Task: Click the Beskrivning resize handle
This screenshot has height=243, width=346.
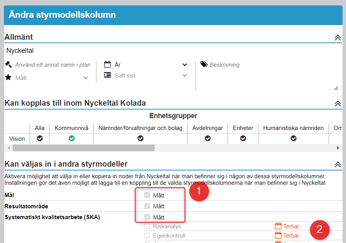Action: 336,88
